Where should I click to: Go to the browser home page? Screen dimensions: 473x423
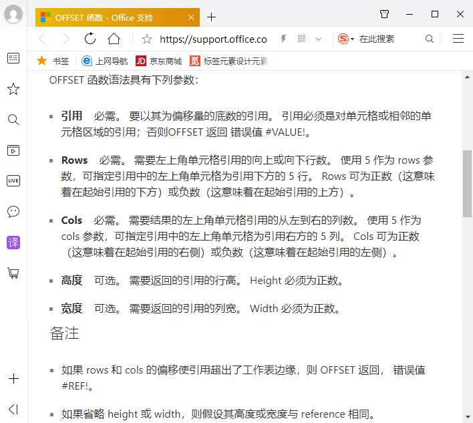[114, 39]
